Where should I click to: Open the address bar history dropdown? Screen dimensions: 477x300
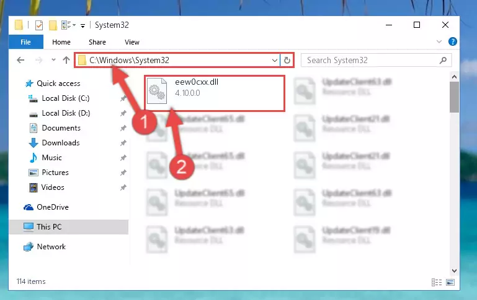(274, 61)
